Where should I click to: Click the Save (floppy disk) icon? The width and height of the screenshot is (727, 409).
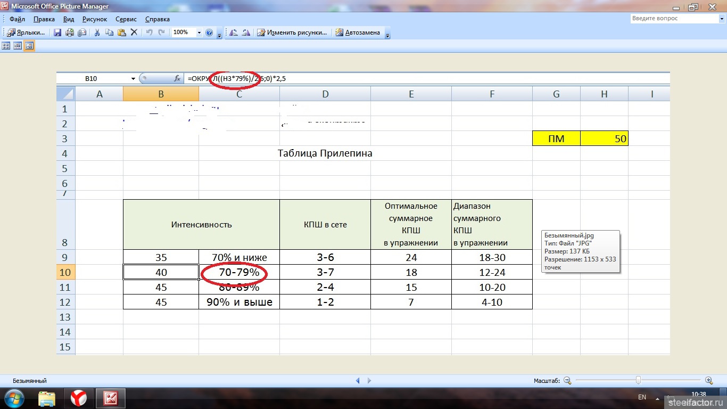[x=58, y=32]
